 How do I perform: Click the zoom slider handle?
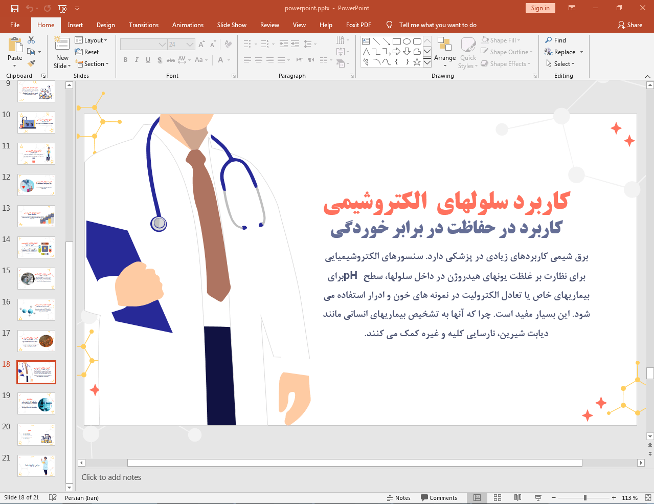[585, 498]
